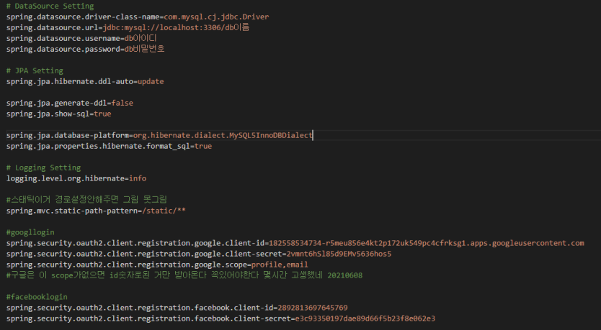Viewport: 601px width, 330px height.
Task: Click 'spring.jpa.properties.hibernate.format_sql' key
Action: pyautogui.click(x=98, y=146)
